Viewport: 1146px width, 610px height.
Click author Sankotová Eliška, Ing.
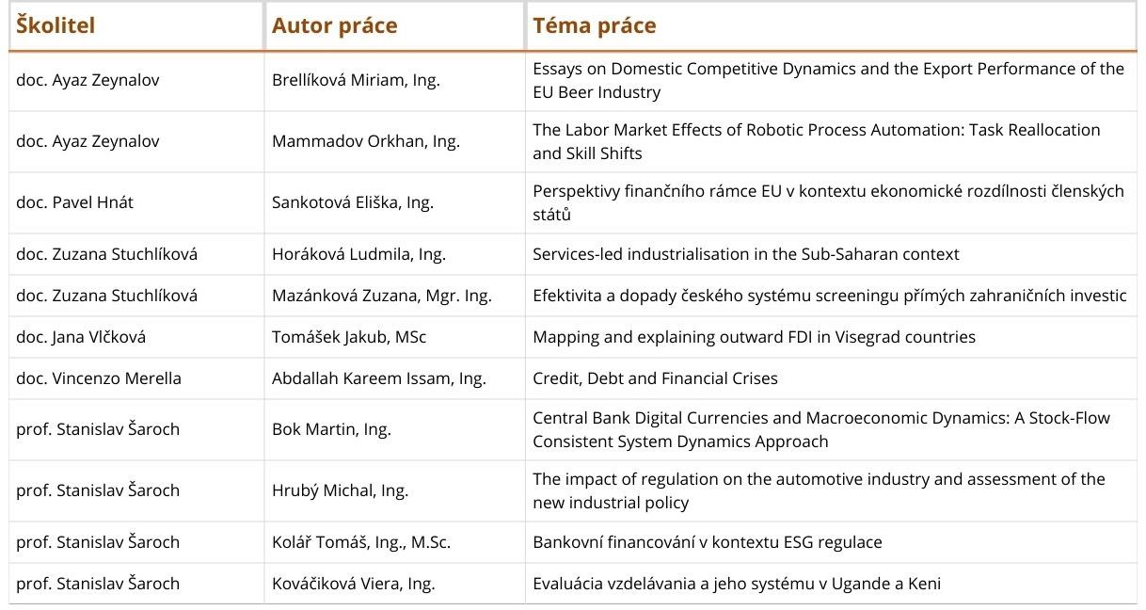[x=353, y=202]
